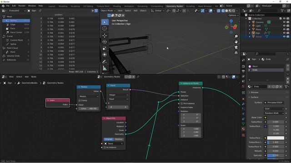Image resolution: width=291 pixels, height=163 pixels.
Task: Open the Render properties tab icon
Action: tap(243, 67)
